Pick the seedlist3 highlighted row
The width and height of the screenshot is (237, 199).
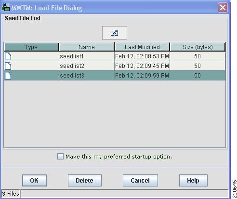(115, 76)
